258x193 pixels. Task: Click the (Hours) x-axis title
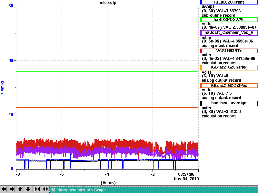108,183
